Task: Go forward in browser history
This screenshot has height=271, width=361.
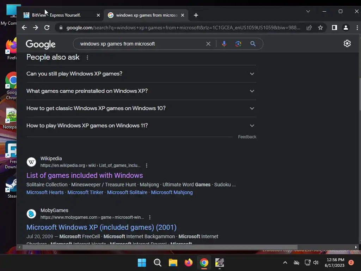Action: (x=36, y=28)
